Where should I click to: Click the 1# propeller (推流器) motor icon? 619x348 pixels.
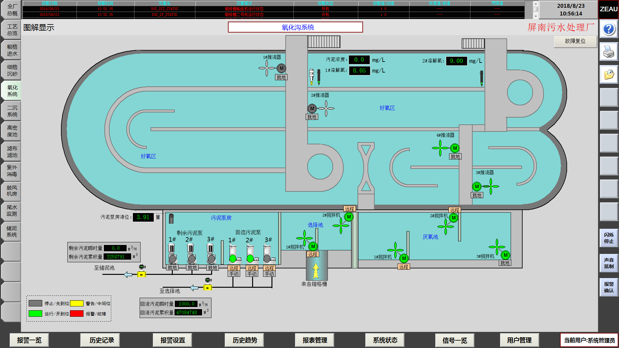click(x=281, y=68)
